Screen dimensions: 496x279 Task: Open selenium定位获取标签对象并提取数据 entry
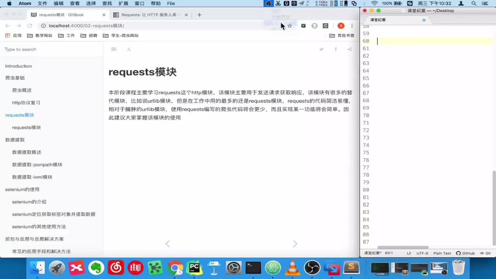point(53,214)
